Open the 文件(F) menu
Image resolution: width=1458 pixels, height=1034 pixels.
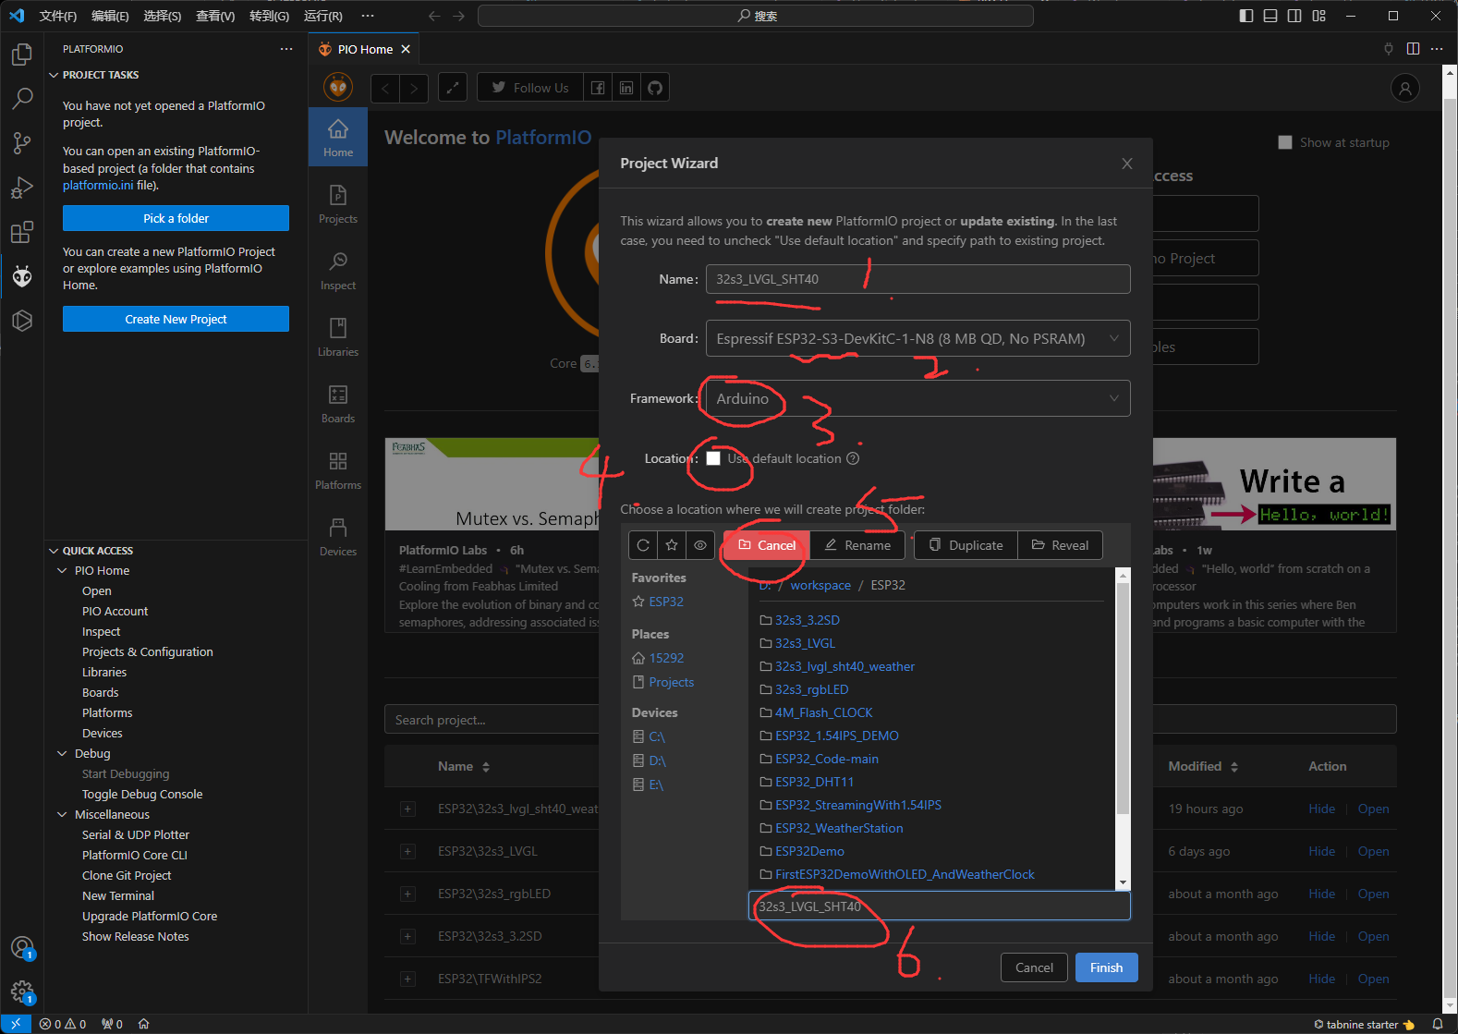click(x=58, y=16)
